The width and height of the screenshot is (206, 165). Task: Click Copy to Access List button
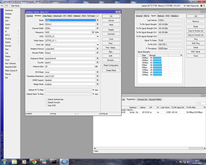[196, 31]
